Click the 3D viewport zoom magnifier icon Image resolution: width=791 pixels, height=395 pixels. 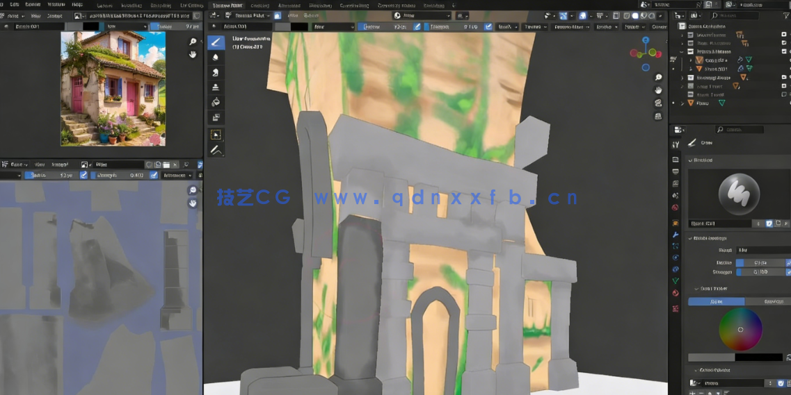[658, 78]
